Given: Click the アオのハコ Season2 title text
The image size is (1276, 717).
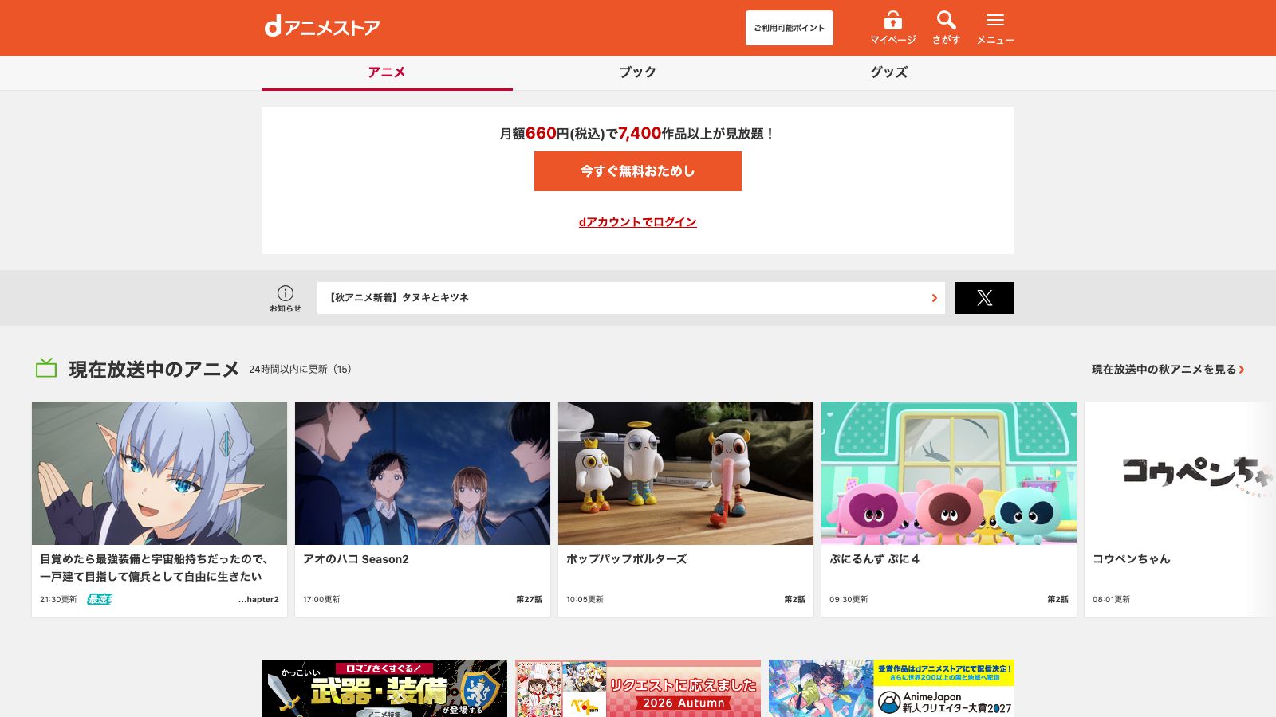Looking at the screenshot, I should pyautogui.click(x=356, y=559).
